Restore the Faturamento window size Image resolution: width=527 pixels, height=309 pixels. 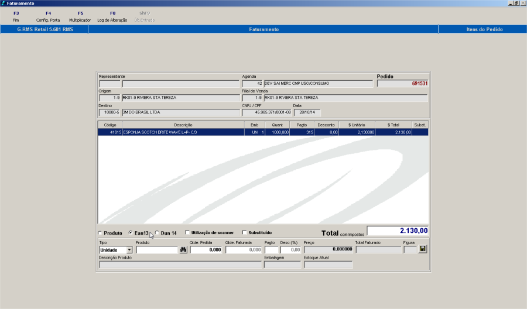click(x=516, y=3)
